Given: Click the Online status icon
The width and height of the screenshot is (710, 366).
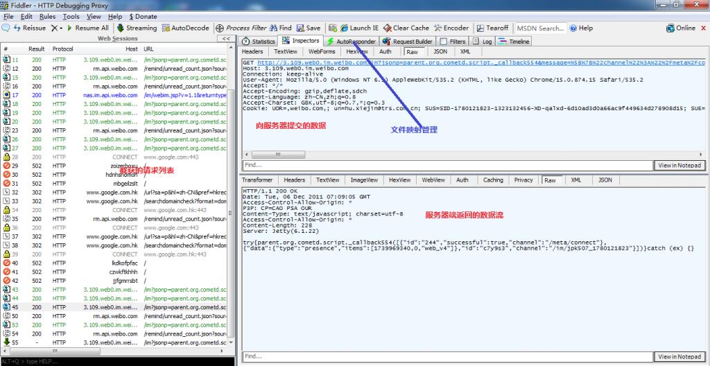Looking at the screenshot, I should 670,28.
